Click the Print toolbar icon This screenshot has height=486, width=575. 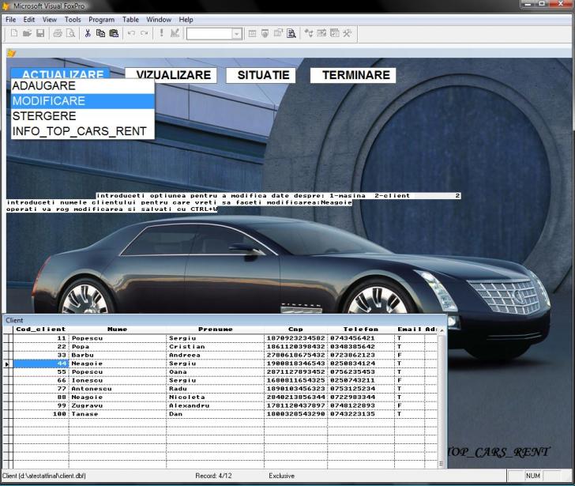tap(58, 33)
